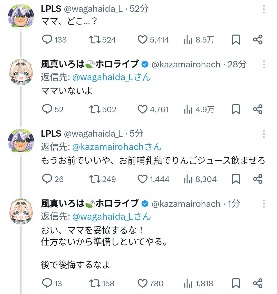View analytics for the 8.5万 views tweet
Image resolution: width=277 pixels, height=294 pixels.
pos(189,40)
